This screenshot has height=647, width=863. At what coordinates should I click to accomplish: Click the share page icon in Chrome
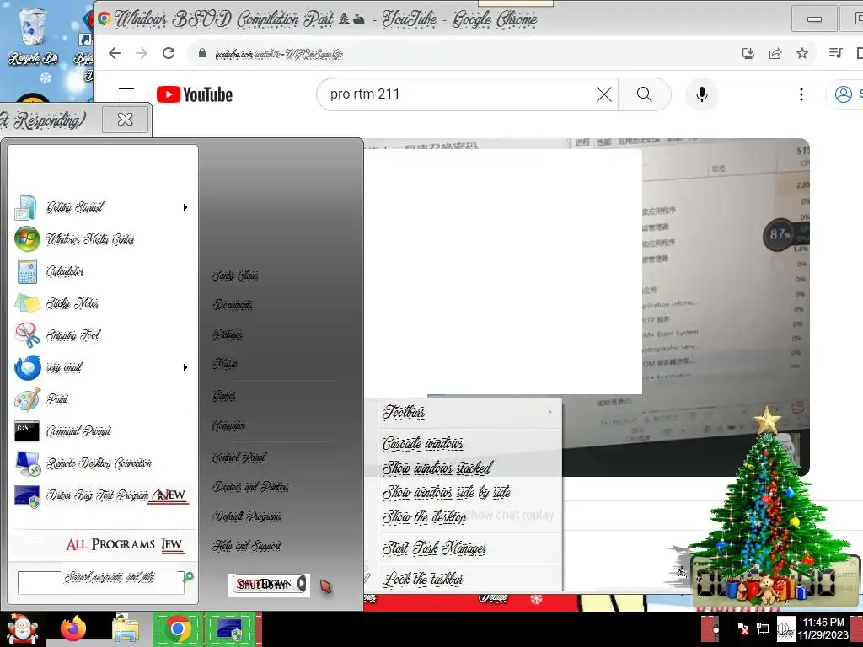pos(775,53)
